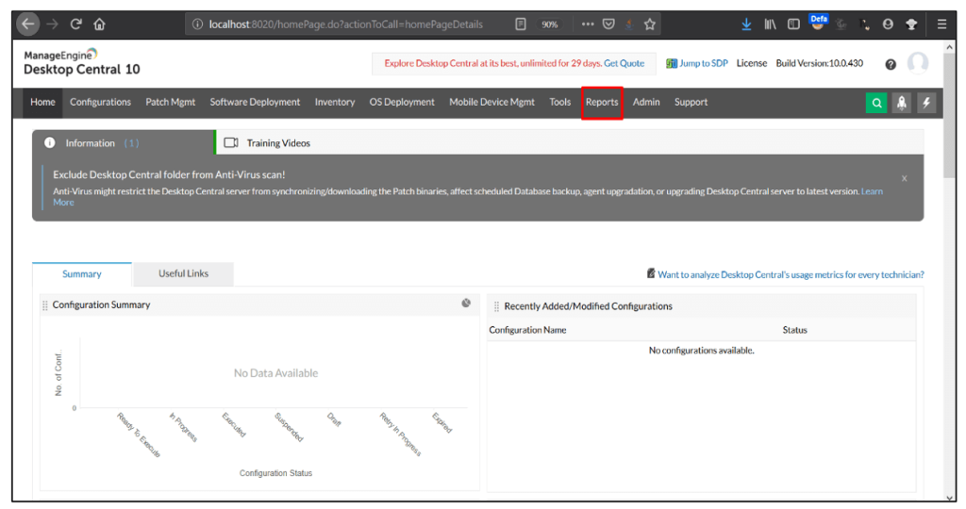This screenshot has width=966, height=509.
Task: Click the Recently Added/Modified Configurations drag handle
Action: 496,306
